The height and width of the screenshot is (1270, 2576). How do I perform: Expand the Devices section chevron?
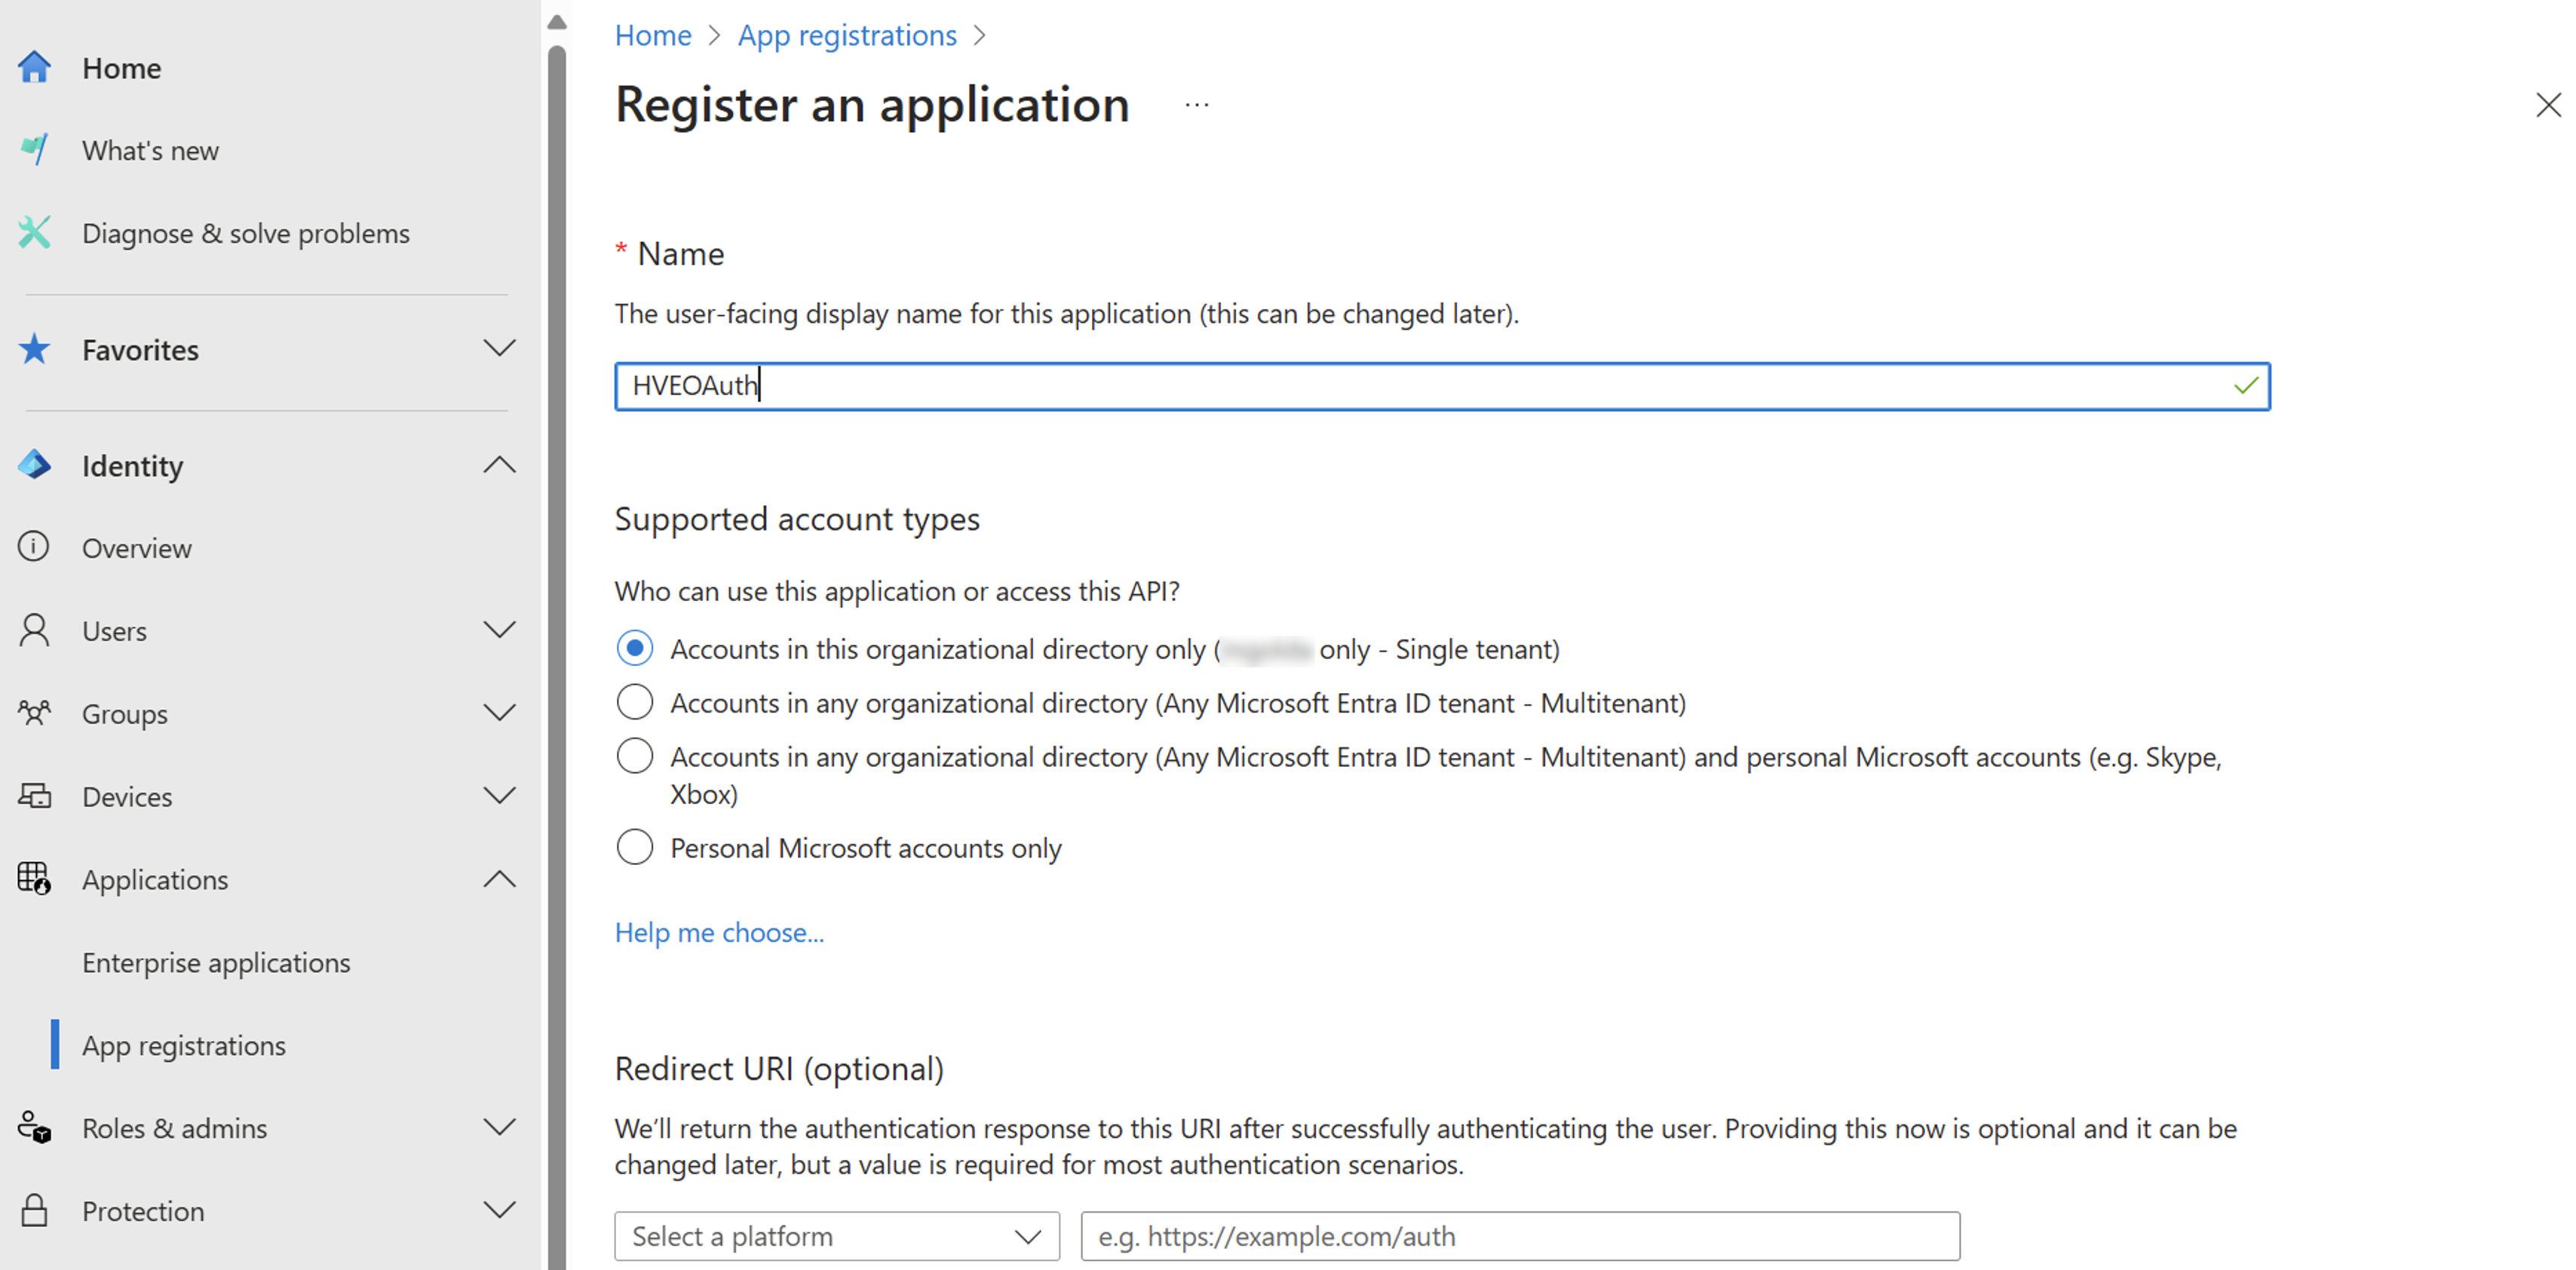point(499,795)
